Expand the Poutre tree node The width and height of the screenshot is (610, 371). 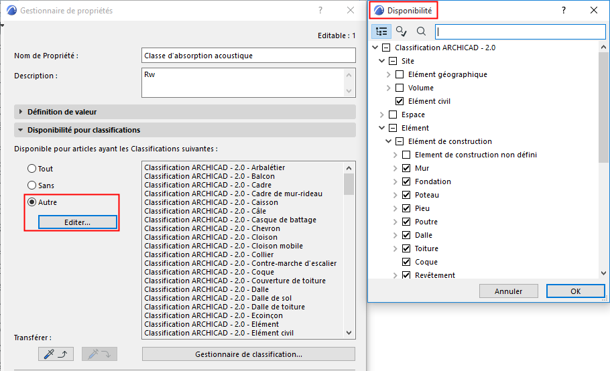[x=395, y=222]
